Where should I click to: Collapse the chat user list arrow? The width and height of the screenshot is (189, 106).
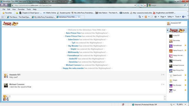pos(167,30)
